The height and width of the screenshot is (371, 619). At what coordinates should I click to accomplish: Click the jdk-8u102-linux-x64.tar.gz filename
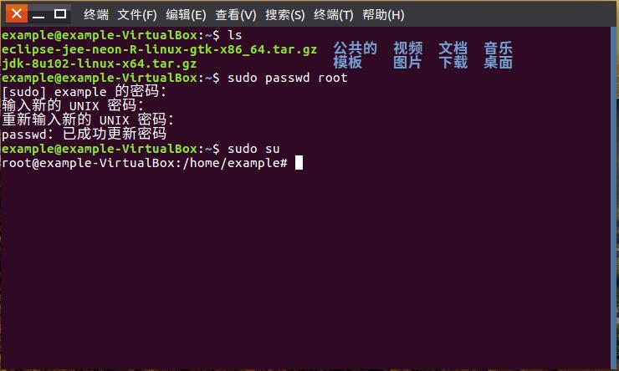100,64
